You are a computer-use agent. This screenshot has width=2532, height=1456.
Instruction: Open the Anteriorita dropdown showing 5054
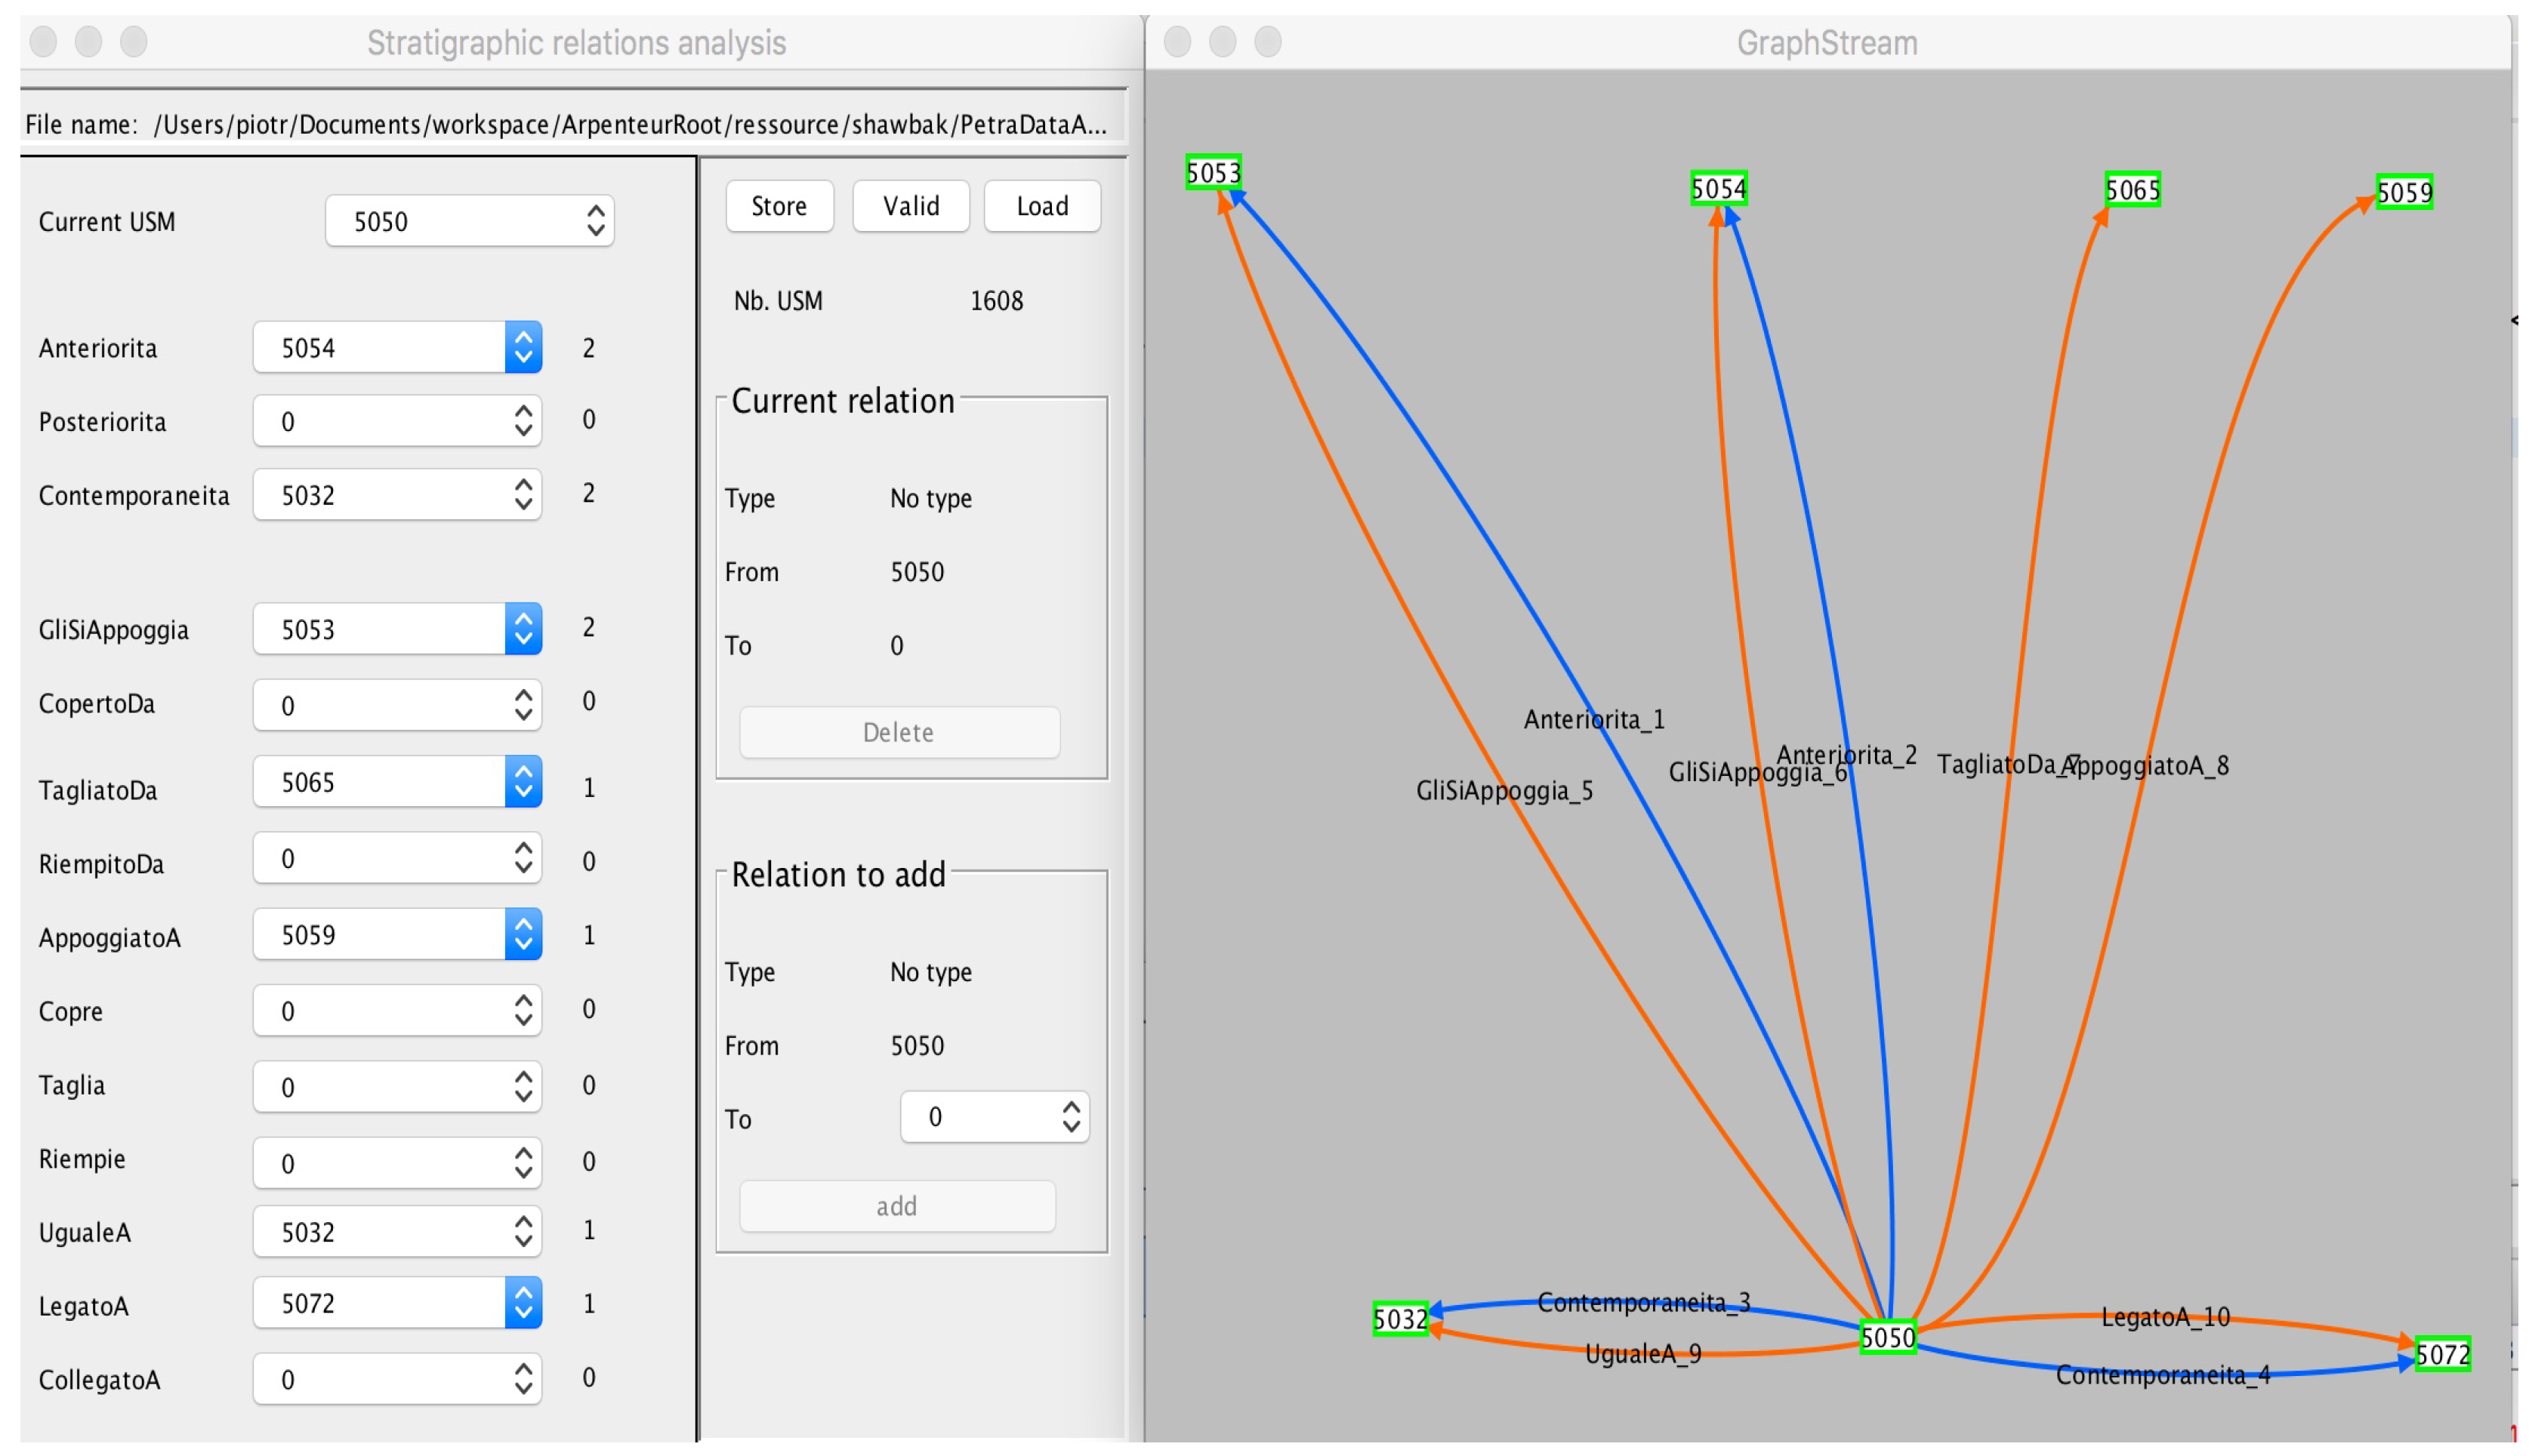523,348
